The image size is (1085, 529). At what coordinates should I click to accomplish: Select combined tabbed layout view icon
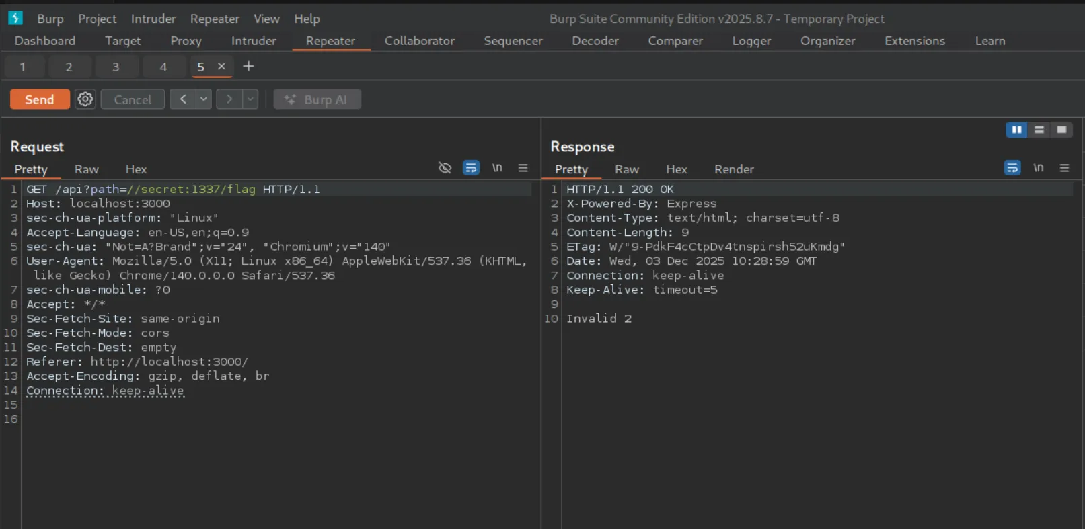click(x=1061, y=130)
